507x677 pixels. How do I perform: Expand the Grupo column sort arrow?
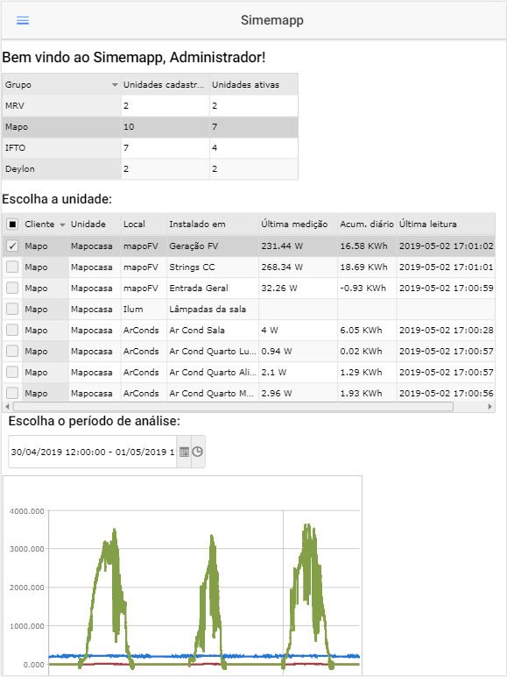tap(115, 85)
